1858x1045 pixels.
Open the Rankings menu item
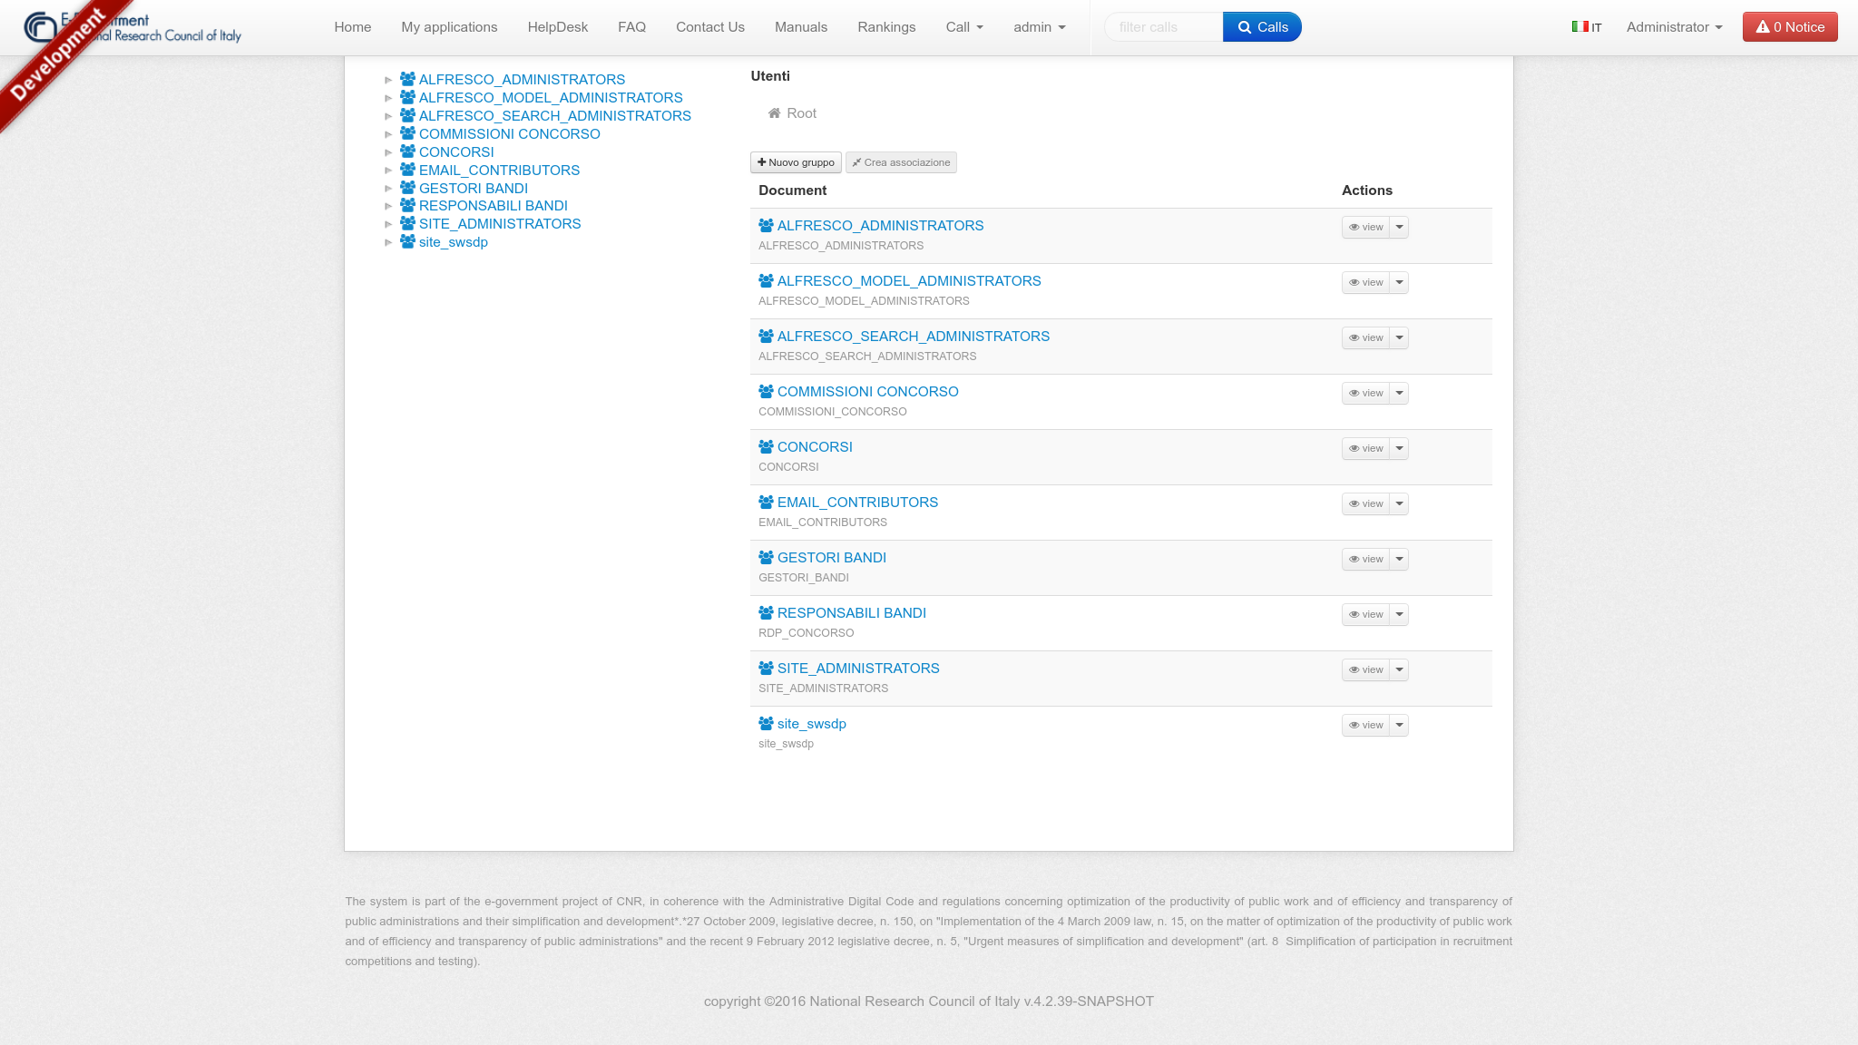tap(885, 27)
